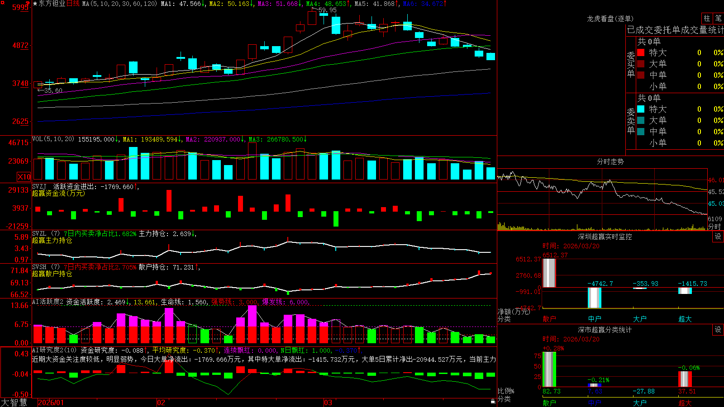Click blue 中户 label in 分类统计
The width and height of the screenshot is (724, 407).
[595, 402]
